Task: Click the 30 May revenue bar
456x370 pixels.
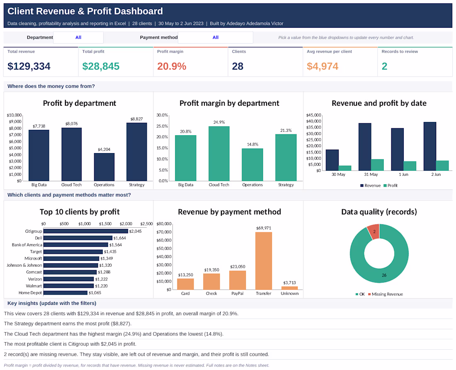Action: (332, 160)
